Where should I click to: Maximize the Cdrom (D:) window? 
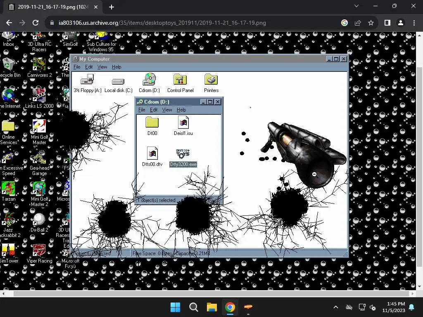(210, 102)
